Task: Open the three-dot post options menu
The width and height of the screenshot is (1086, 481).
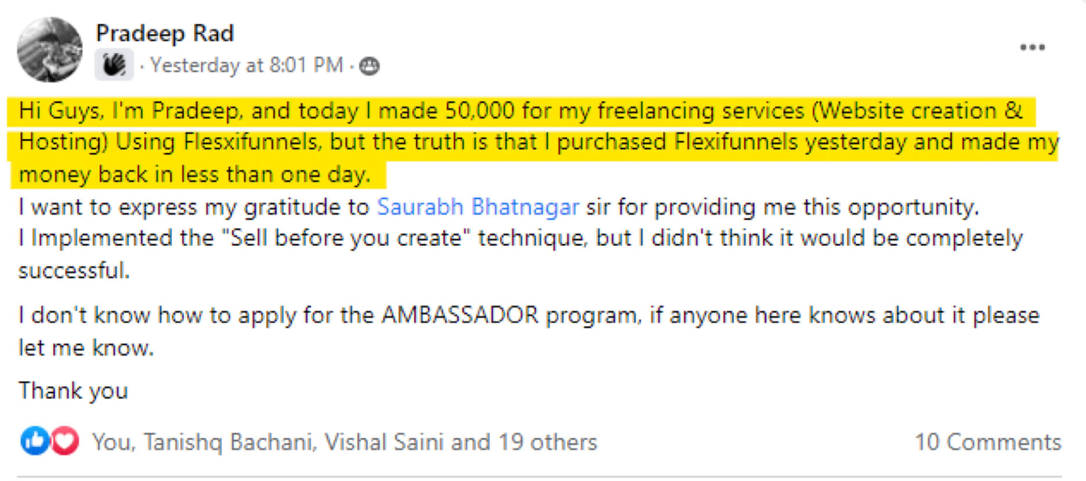Action: pos(1032,48)
